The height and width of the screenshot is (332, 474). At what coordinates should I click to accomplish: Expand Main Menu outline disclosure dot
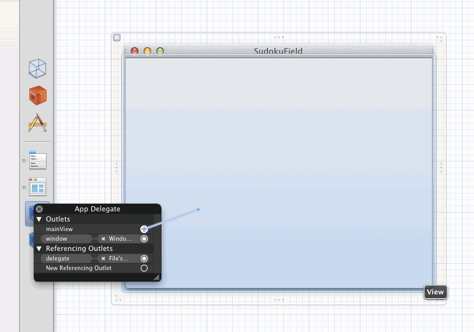tap(24, 160)
